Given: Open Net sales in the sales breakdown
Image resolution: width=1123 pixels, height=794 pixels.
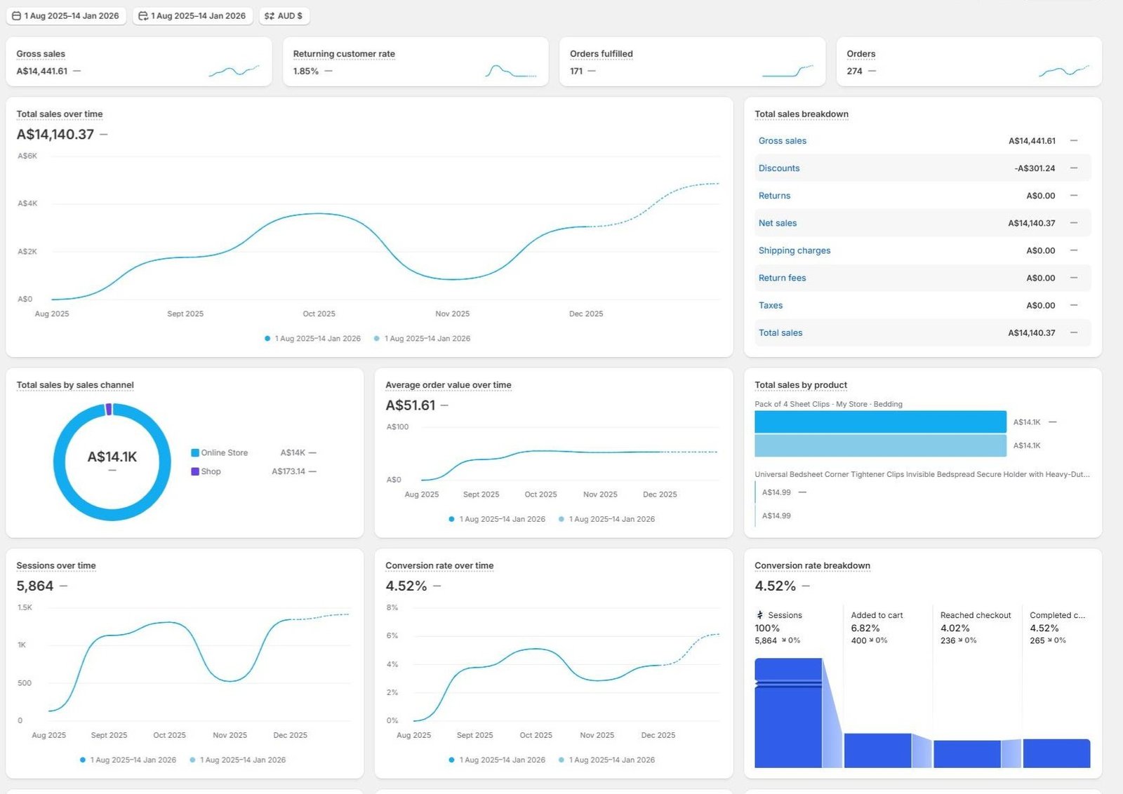Looking at the screenshot, I should pos(777,223).
